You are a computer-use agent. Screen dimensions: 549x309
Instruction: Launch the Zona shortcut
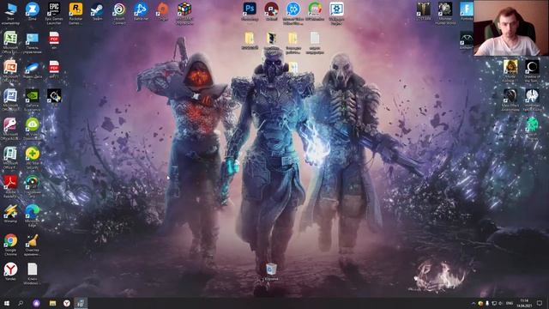pos(33,9)
